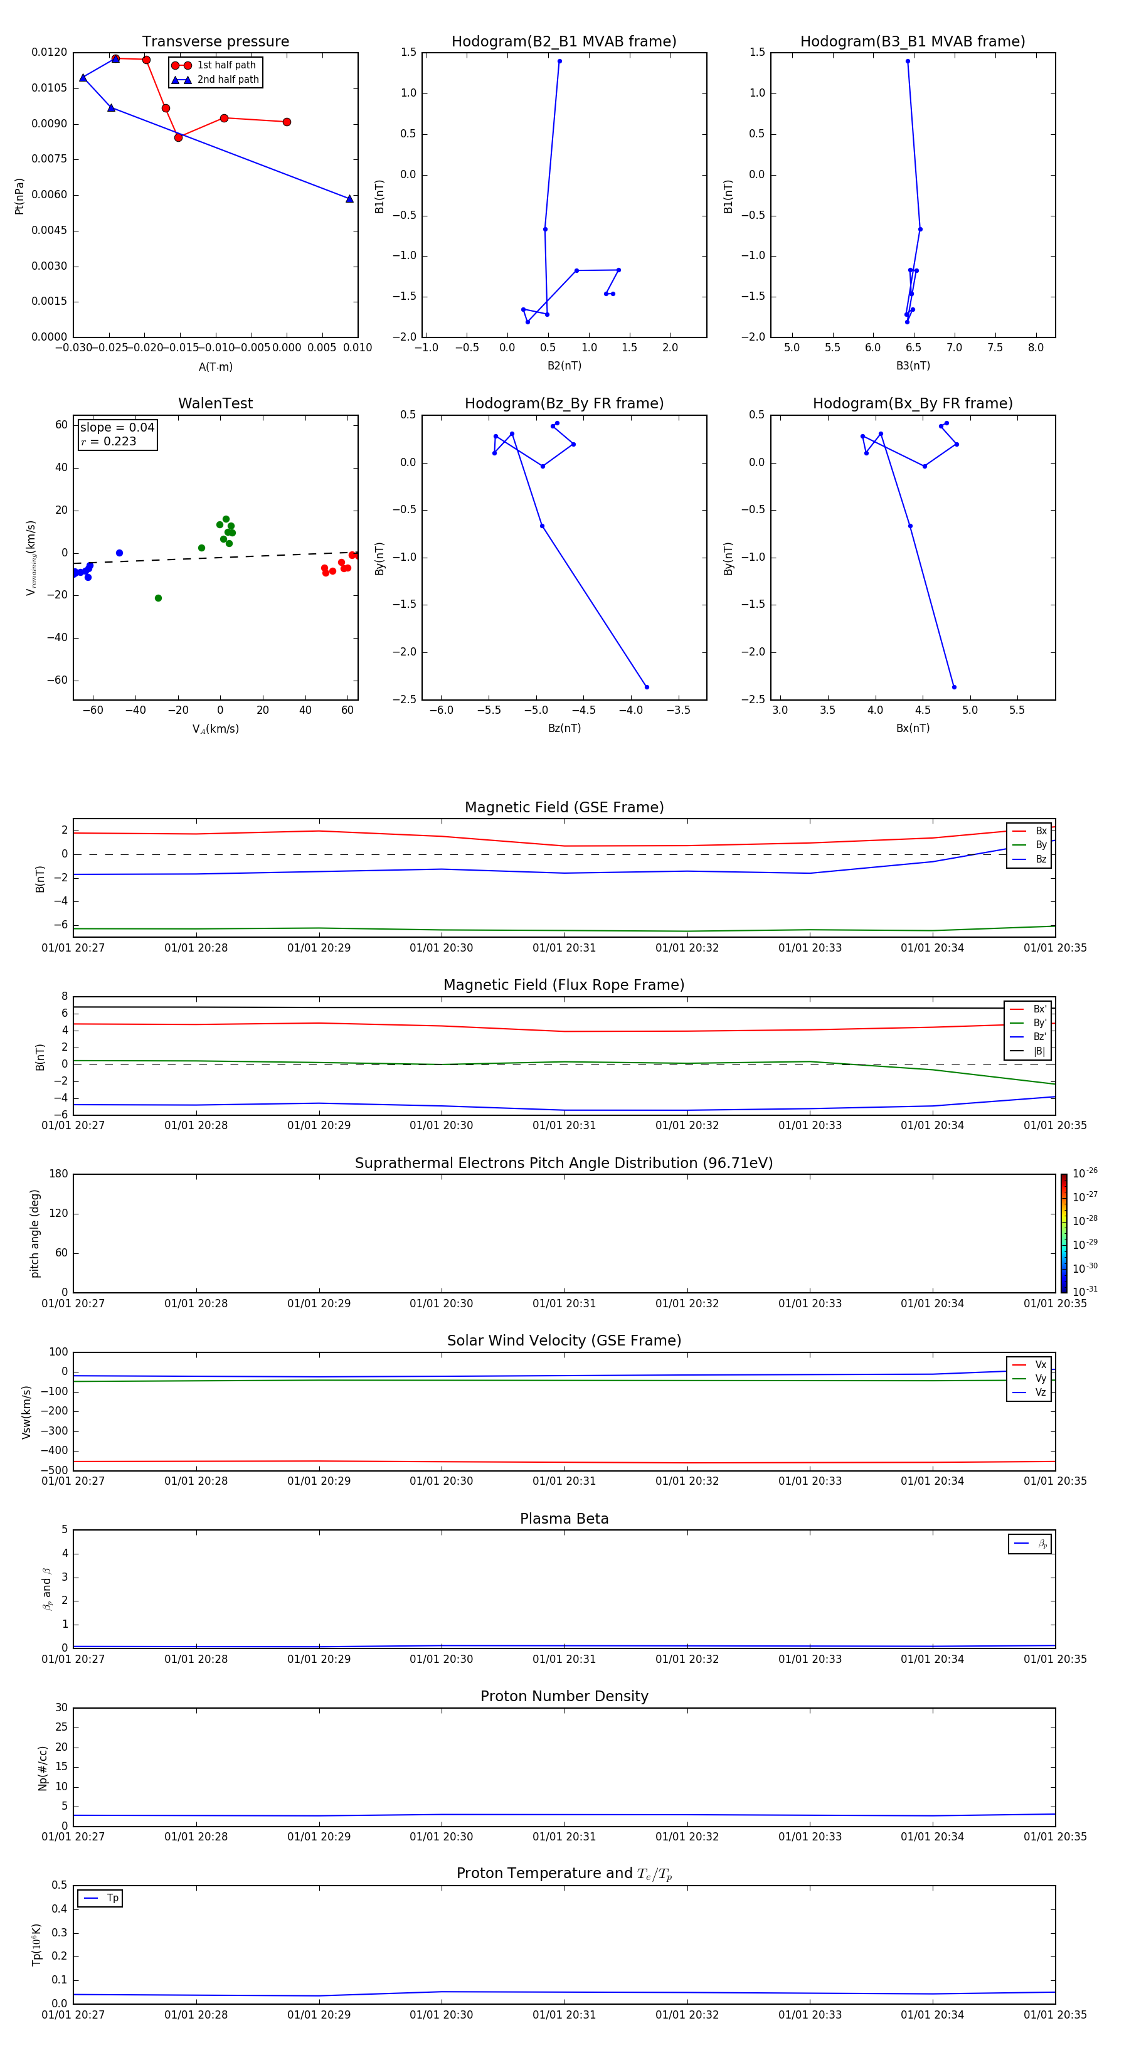Click the 'Hodogram(Bz_By FR frame)' title

(564, 403)
